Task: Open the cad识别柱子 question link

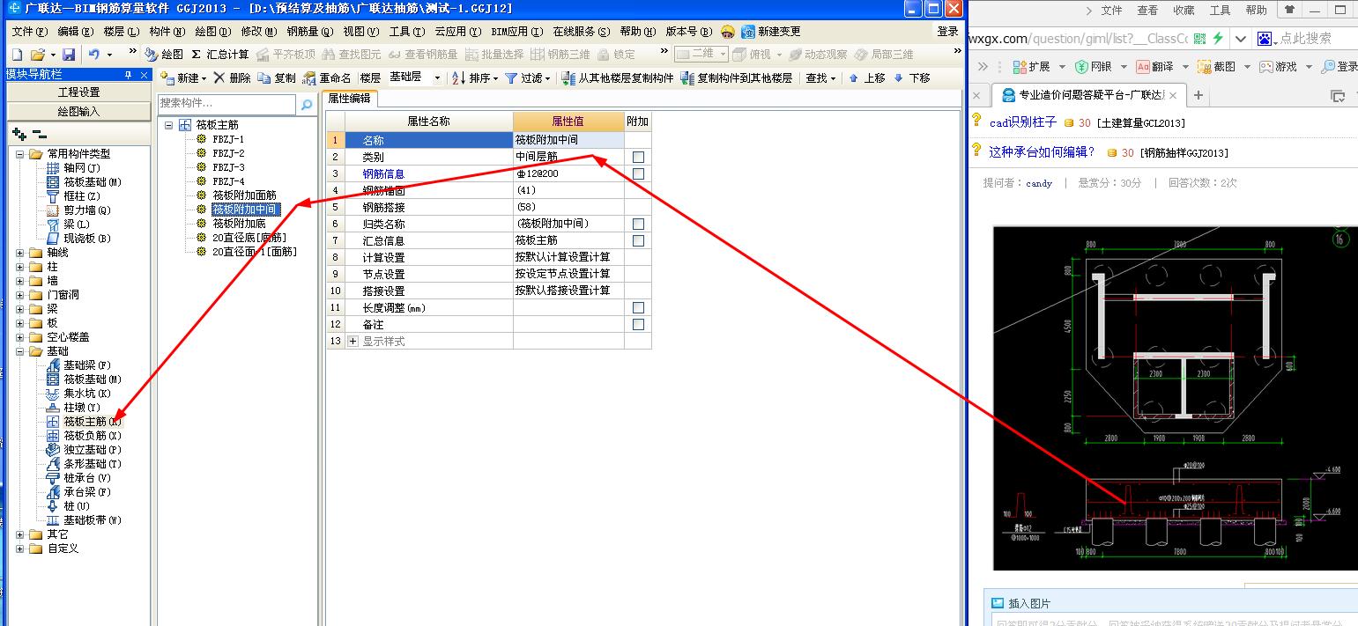Action: 1022,123
